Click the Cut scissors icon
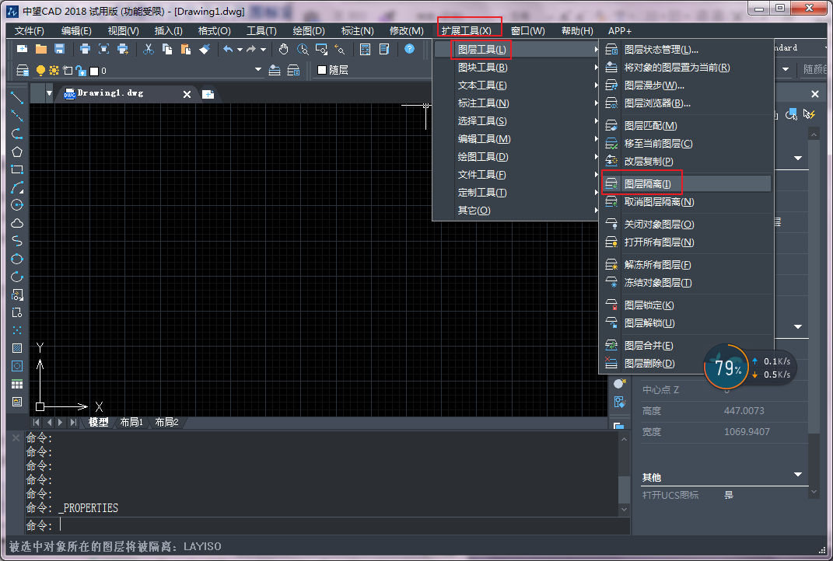The image size is (833, 561). click(149, 49)
